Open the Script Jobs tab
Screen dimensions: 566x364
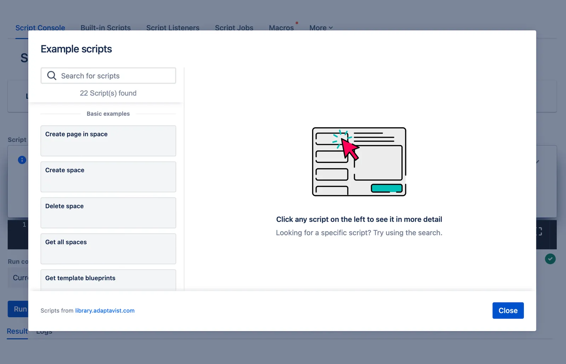pos(234,28)
